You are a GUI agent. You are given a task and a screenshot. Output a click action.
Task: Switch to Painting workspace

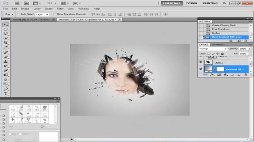click(210, 3)
